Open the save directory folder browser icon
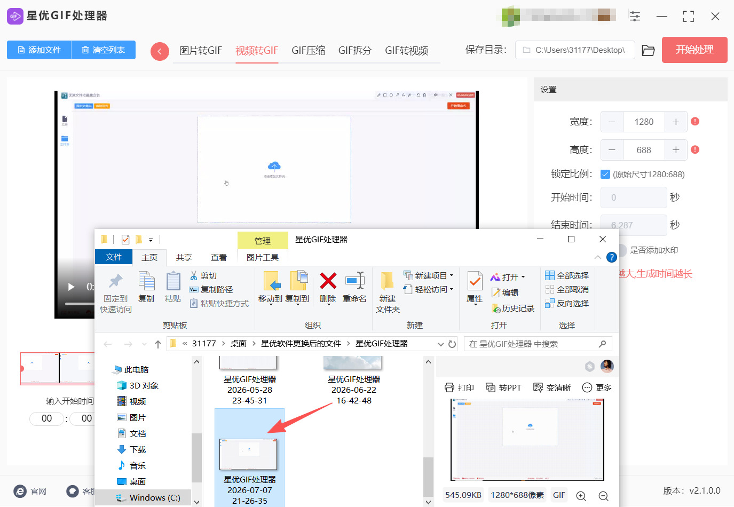 click(648, 50)
